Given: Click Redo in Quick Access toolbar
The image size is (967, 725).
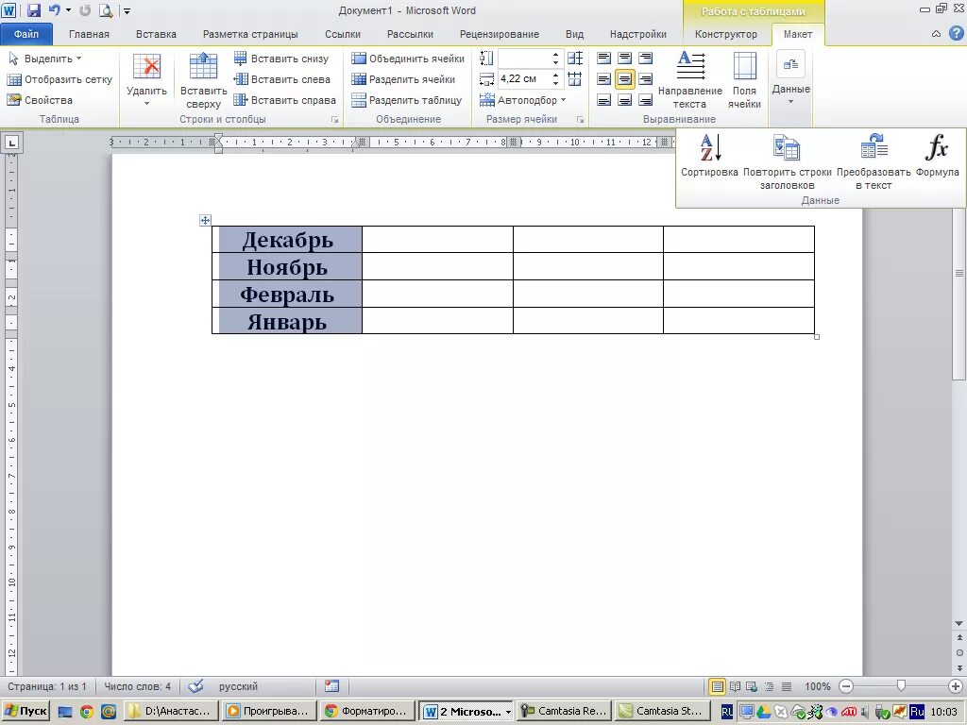Looking at the screenshot, I should pyautogui.click(x=86, y=10).
